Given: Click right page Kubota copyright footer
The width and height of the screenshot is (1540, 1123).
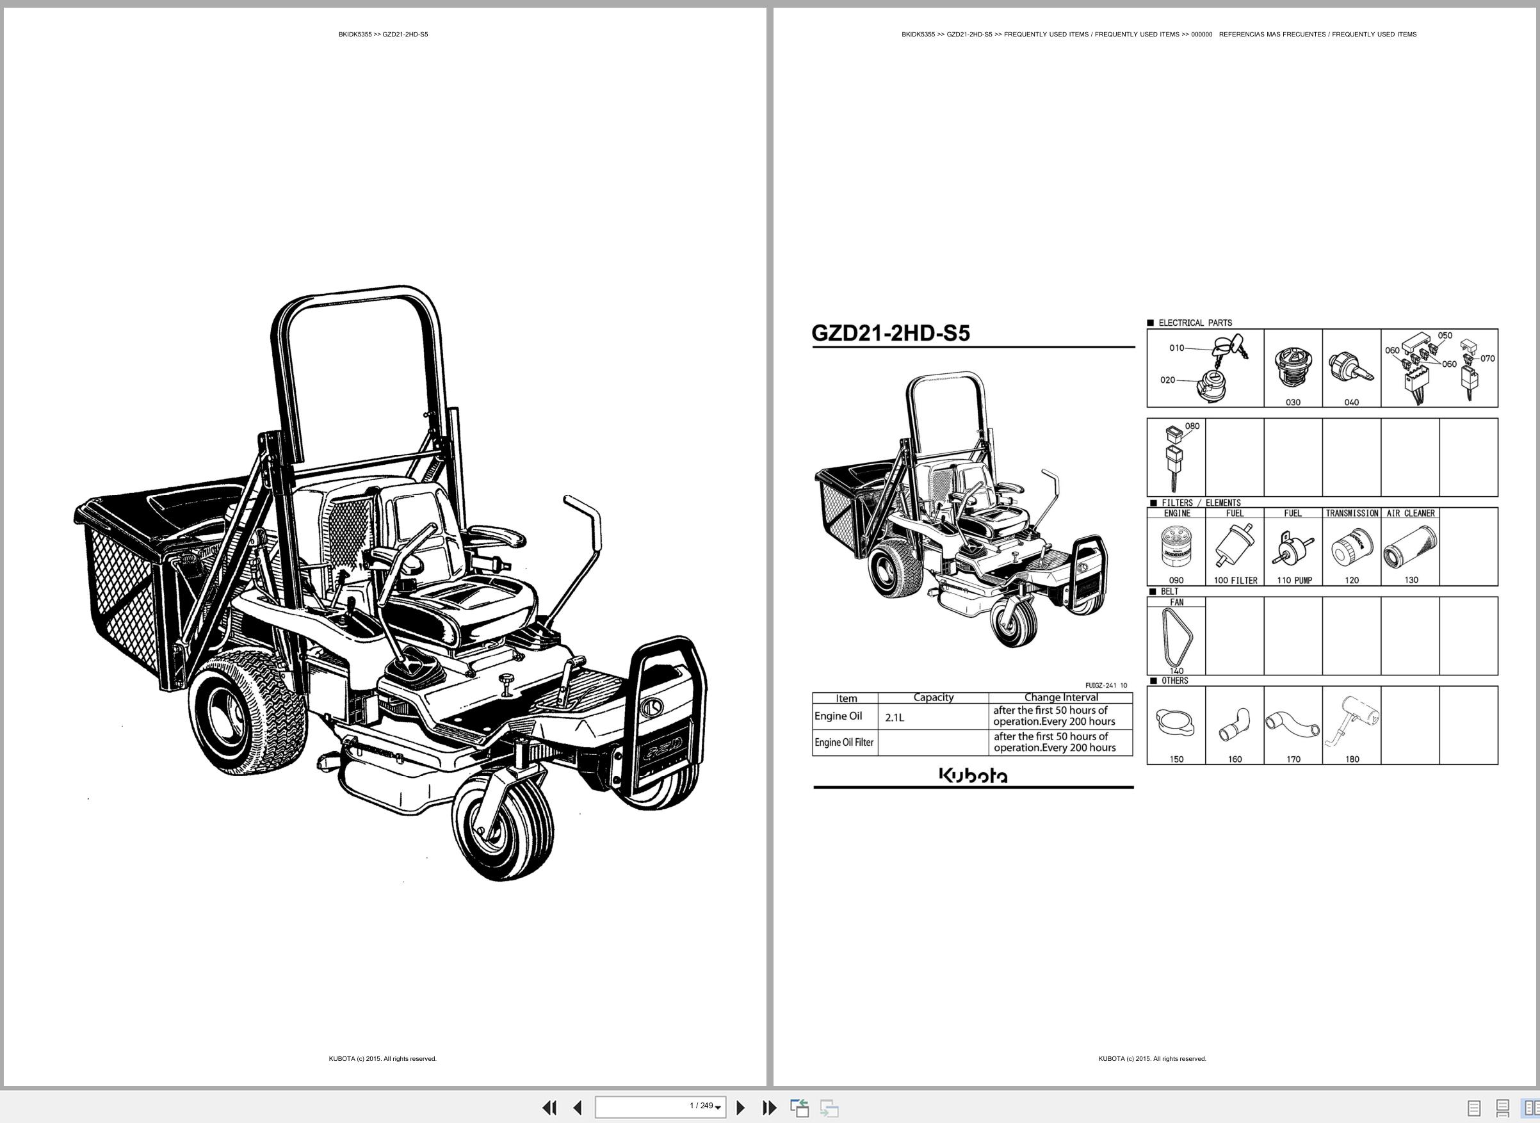Looking at the screenshot, I should pos(1153,1058).
